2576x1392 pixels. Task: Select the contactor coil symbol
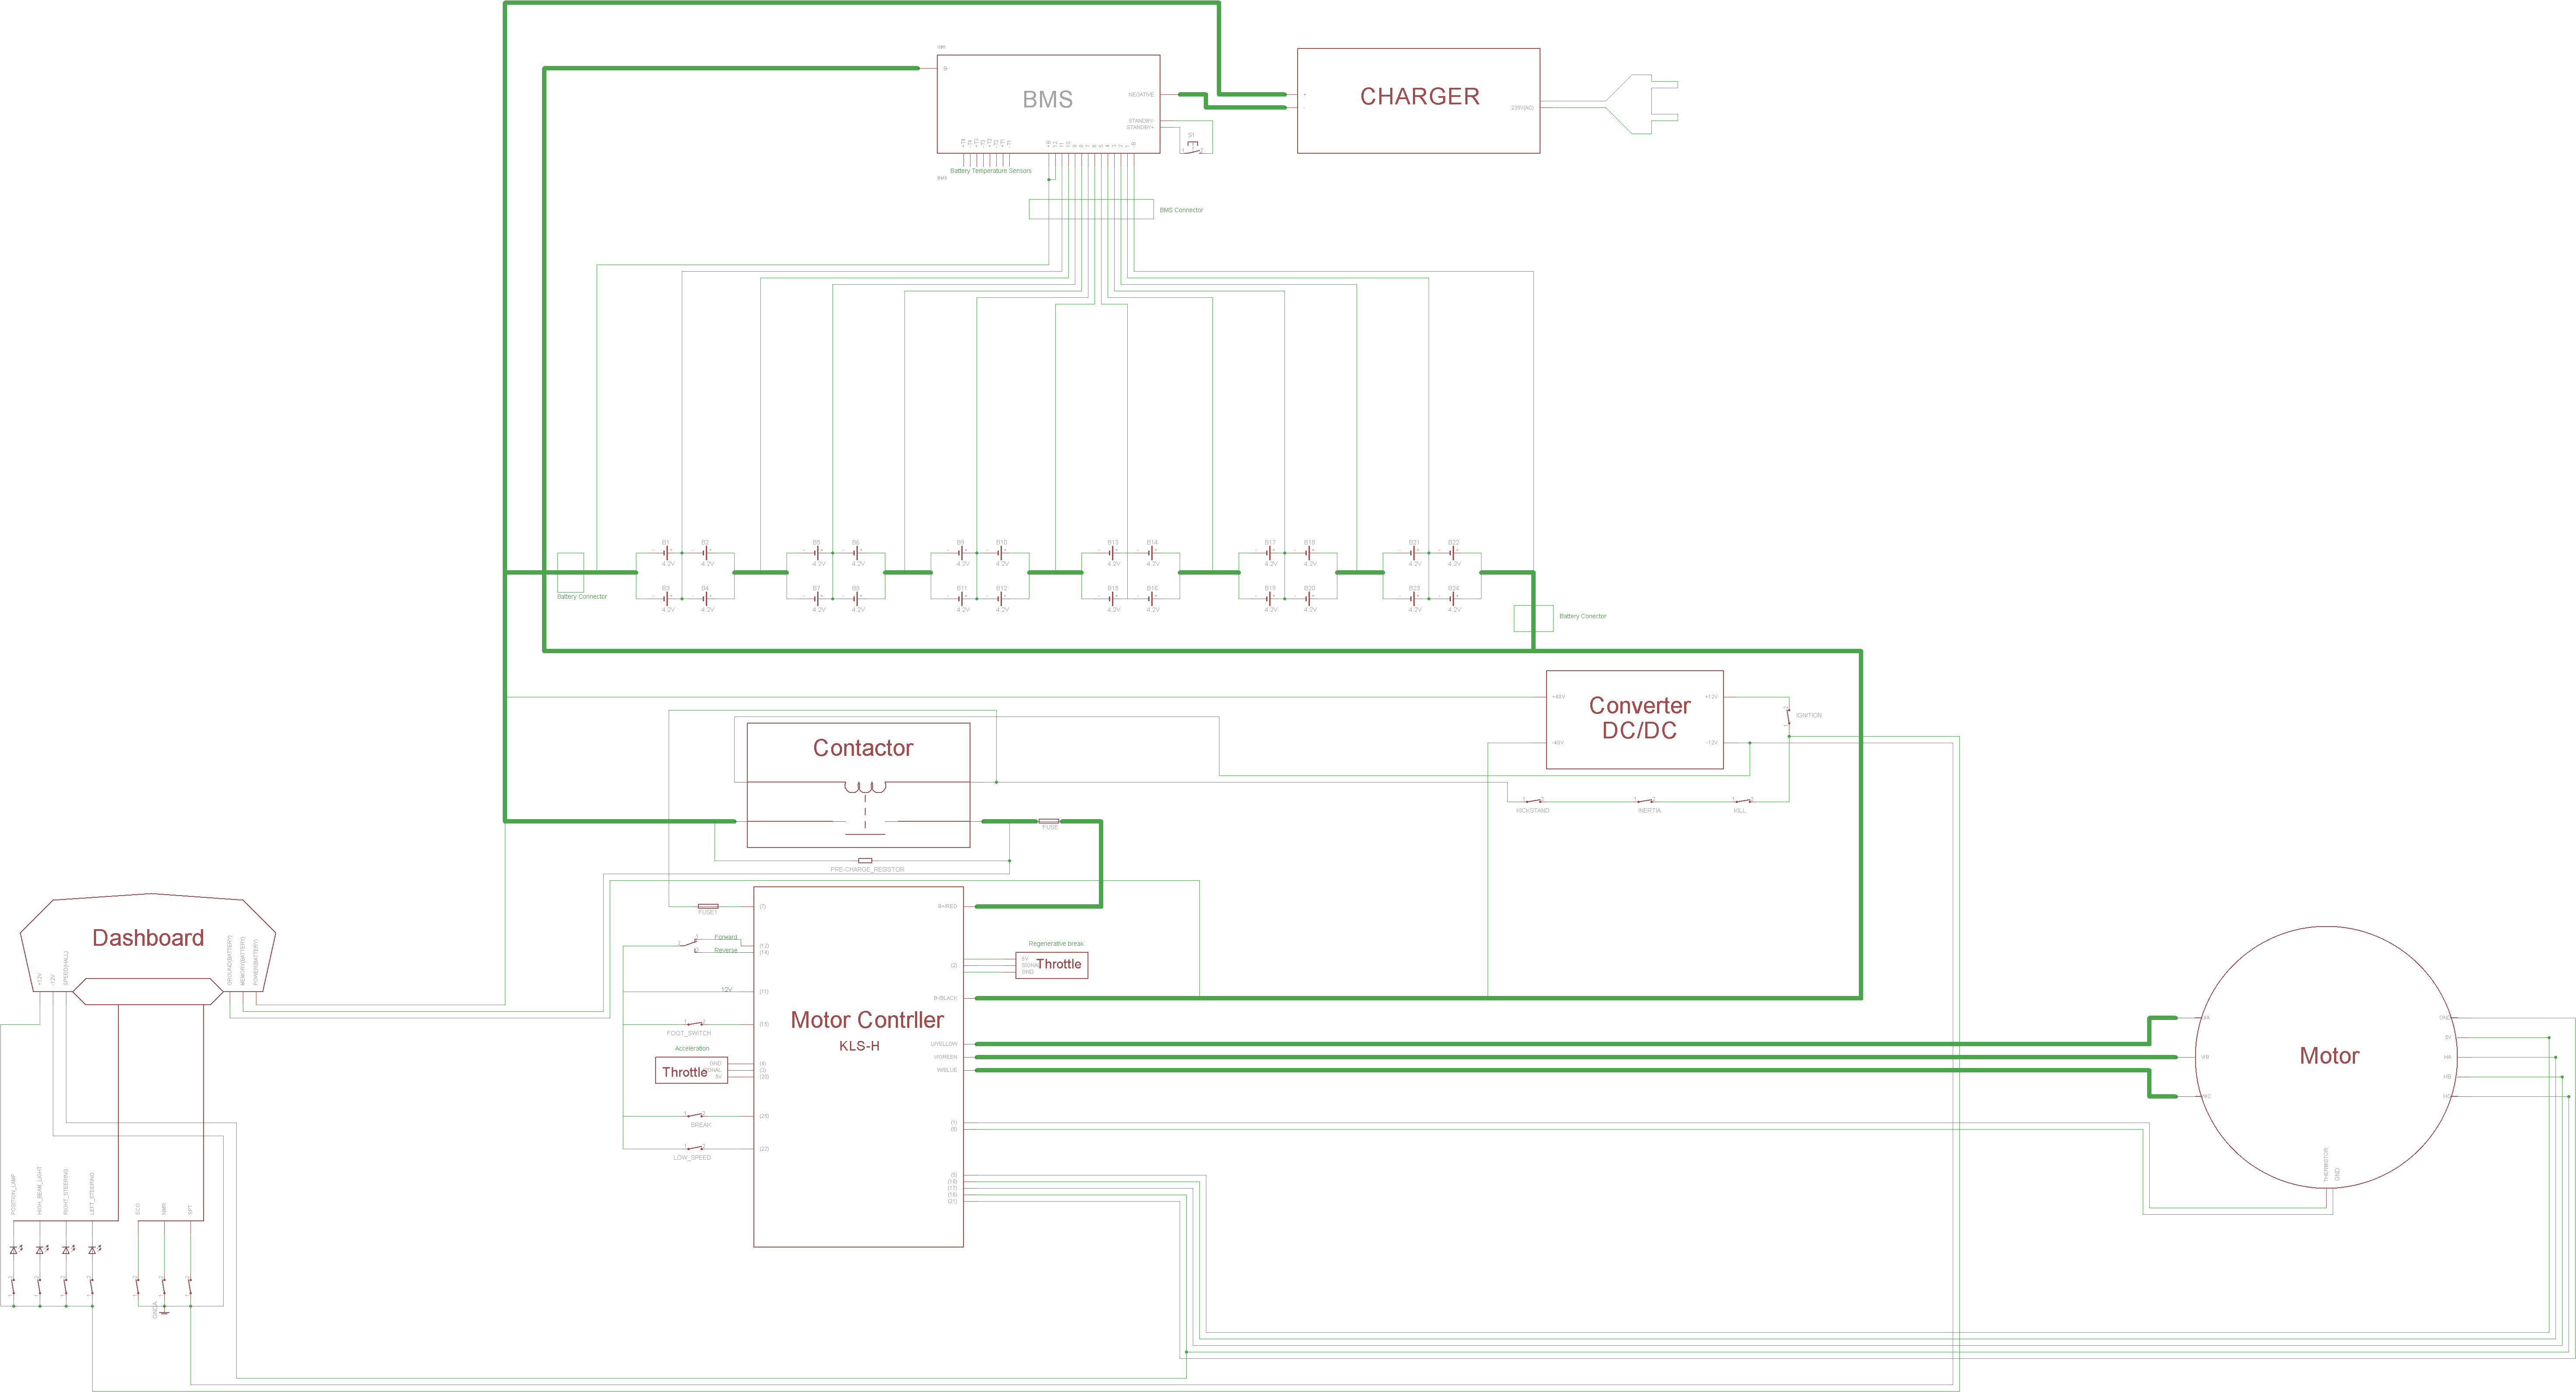tap(865, 788)
